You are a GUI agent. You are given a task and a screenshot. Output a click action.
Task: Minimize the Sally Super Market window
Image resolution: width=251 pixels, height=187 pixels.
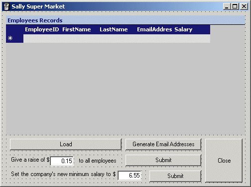(227, 6)
